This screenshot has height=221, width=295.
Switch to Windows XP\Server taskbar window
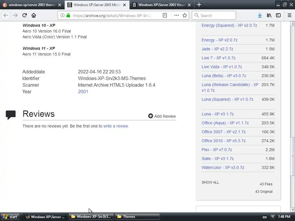pos(45,217)
